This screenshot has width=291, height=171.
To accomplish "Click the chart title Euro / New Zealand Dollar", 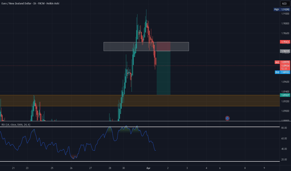I will (16, 3).
